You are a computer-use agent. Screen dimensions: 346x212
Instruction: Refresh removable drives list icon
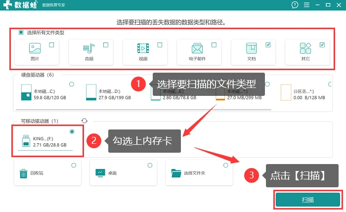pyautogui.click(x=85, y=121)
